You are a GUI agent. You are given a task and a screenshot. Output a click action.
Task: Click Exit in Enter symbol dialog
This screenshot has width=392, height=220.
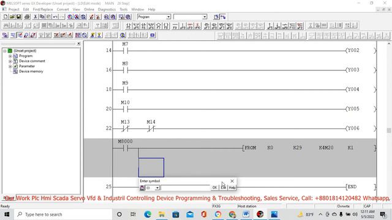pyautogui.click(x=223, y=188)
